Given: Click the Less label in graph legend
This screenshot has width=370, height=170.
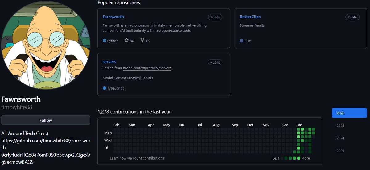Looking at the screenshot, I should click(276, 158).
